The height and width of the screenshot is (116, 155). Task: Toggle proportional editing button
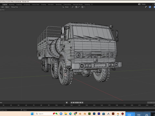click(x=82, y=7)
